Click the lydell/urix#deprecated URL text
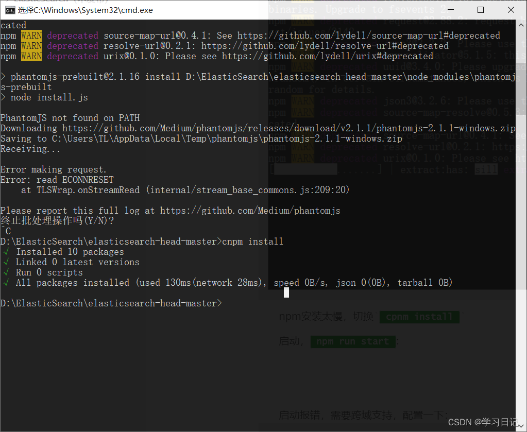The image size is (527, 432). [x=328, y=56]
